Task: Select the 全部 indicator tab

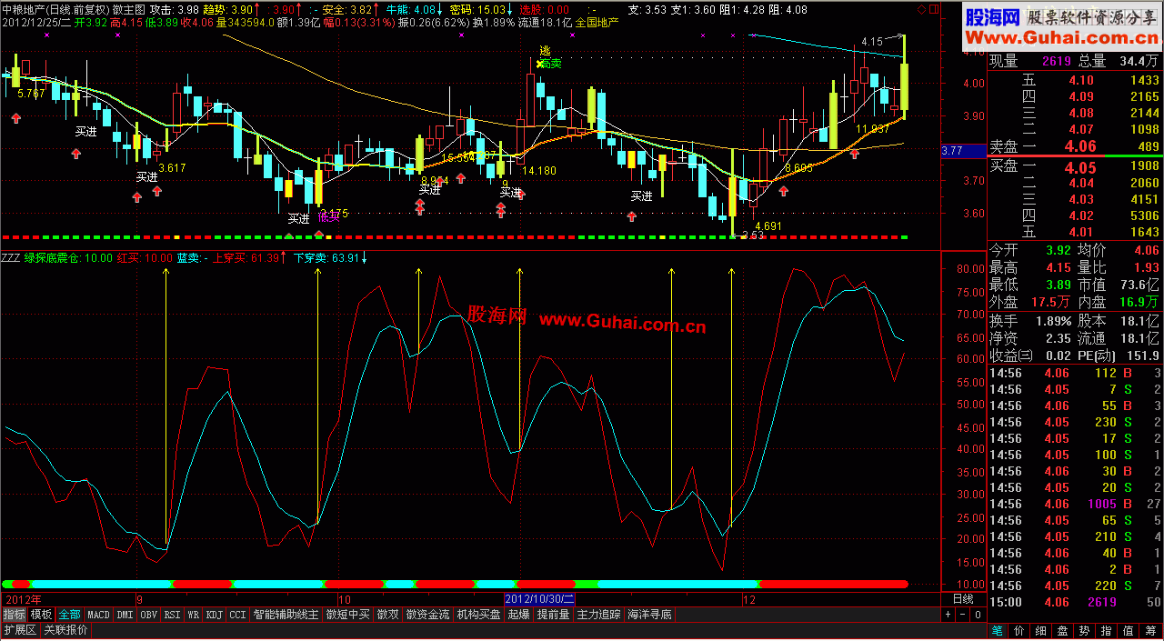Action: (x=70, y=616)
